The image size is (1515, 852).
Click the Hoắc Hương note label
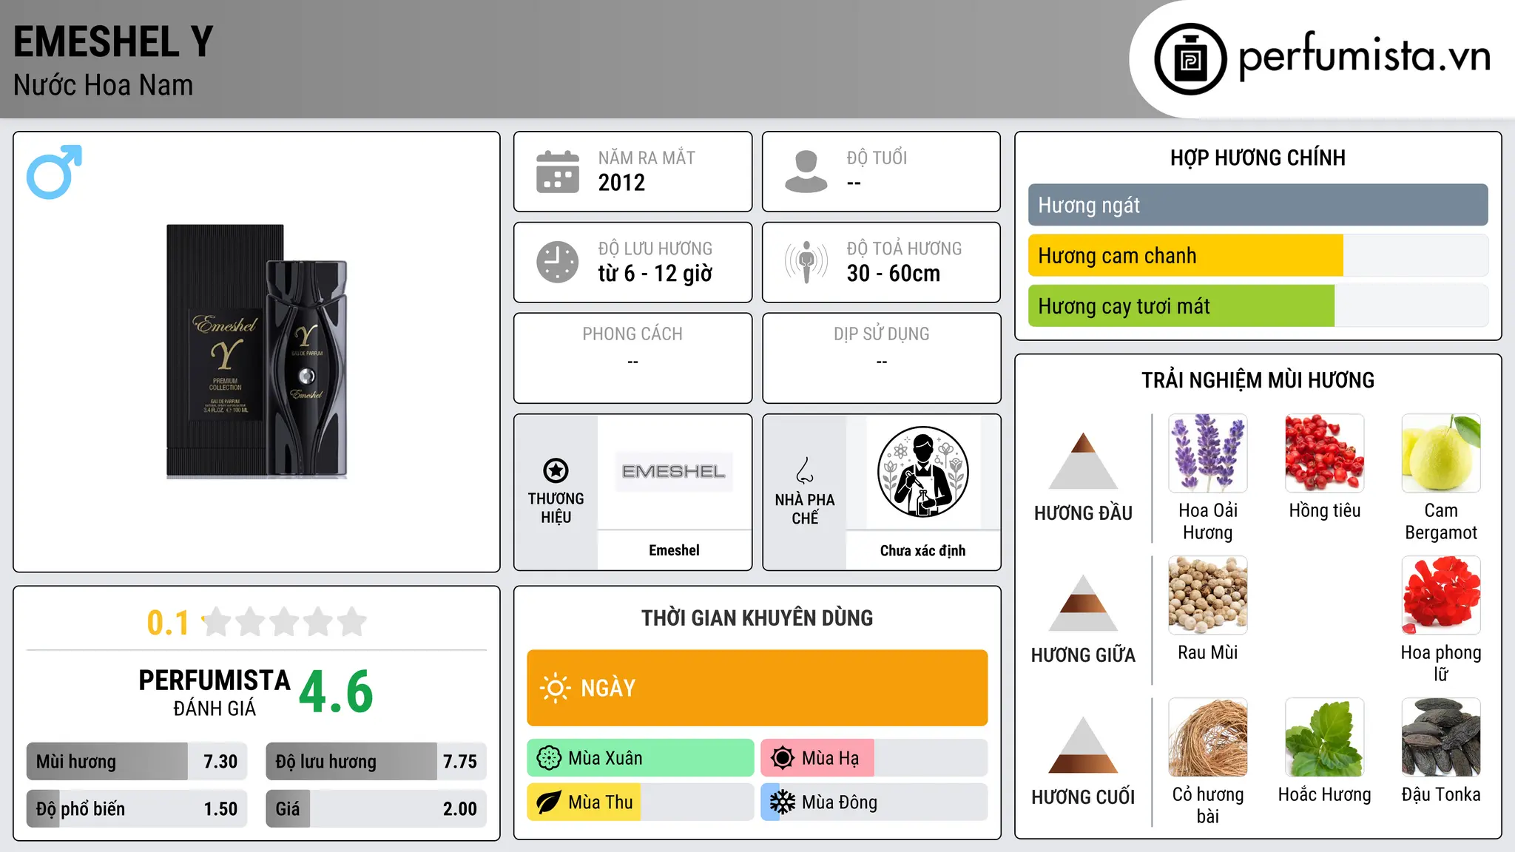click(x=1325, y=794)
